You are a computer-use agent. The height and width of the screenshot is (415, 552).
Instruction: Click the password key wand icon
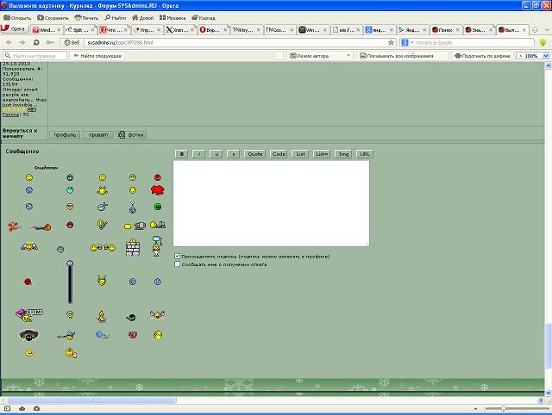coord(50,42)
